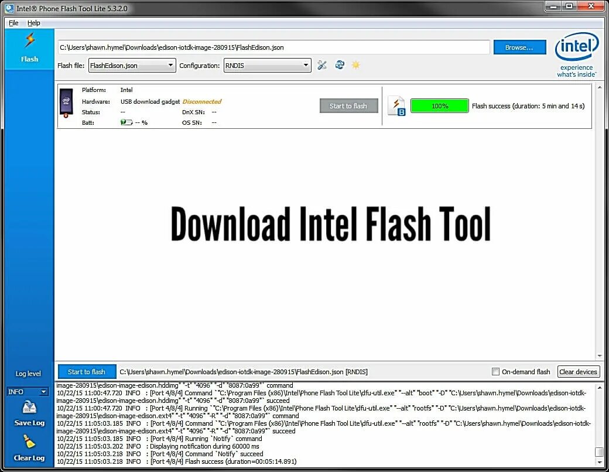Open the Log level INFO dropdown
The height and width of the screenshot is (472, 609).
pyautogui.click(x=27, y=392)
